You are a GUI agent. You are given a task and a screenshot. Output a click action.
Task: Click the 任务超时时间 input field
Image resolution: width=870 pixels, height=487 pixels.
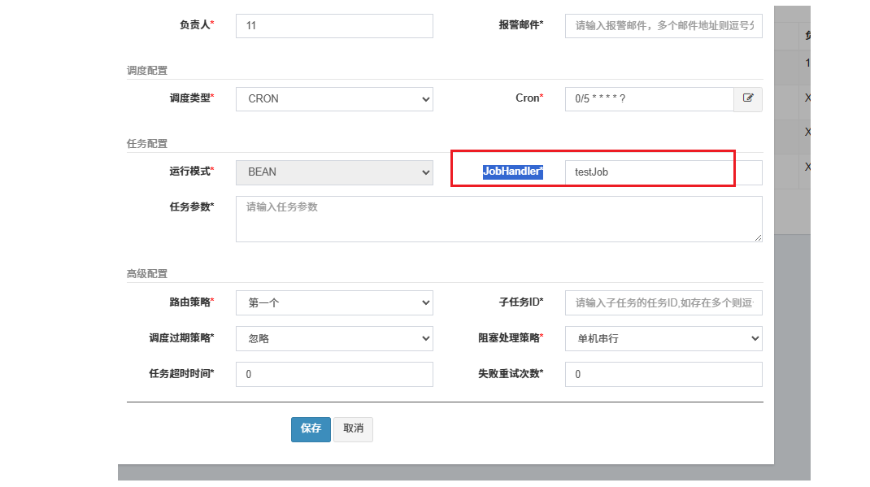pyautogui.click(x=334, y=374)
